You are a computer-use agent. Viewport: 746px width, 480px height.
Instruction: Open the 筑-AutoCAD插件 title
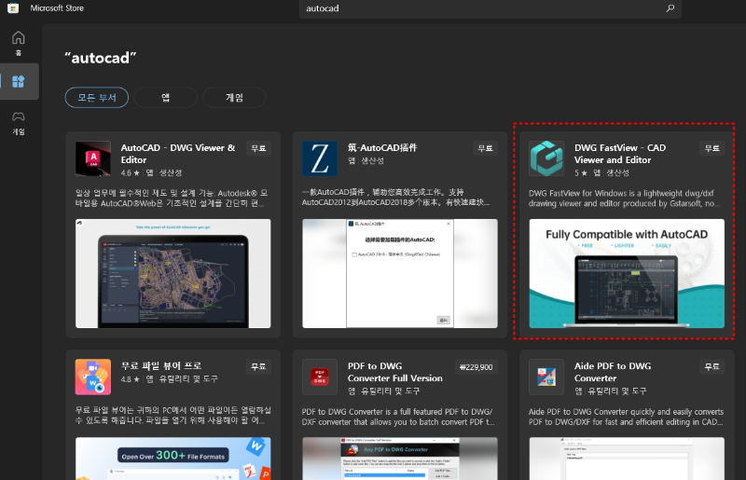(x=382, y=148)
